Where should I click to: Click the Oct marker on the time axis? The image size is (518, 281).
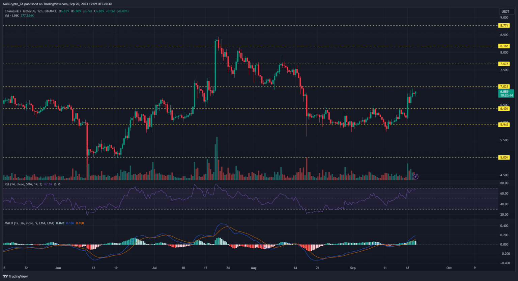tap(449, 268)
